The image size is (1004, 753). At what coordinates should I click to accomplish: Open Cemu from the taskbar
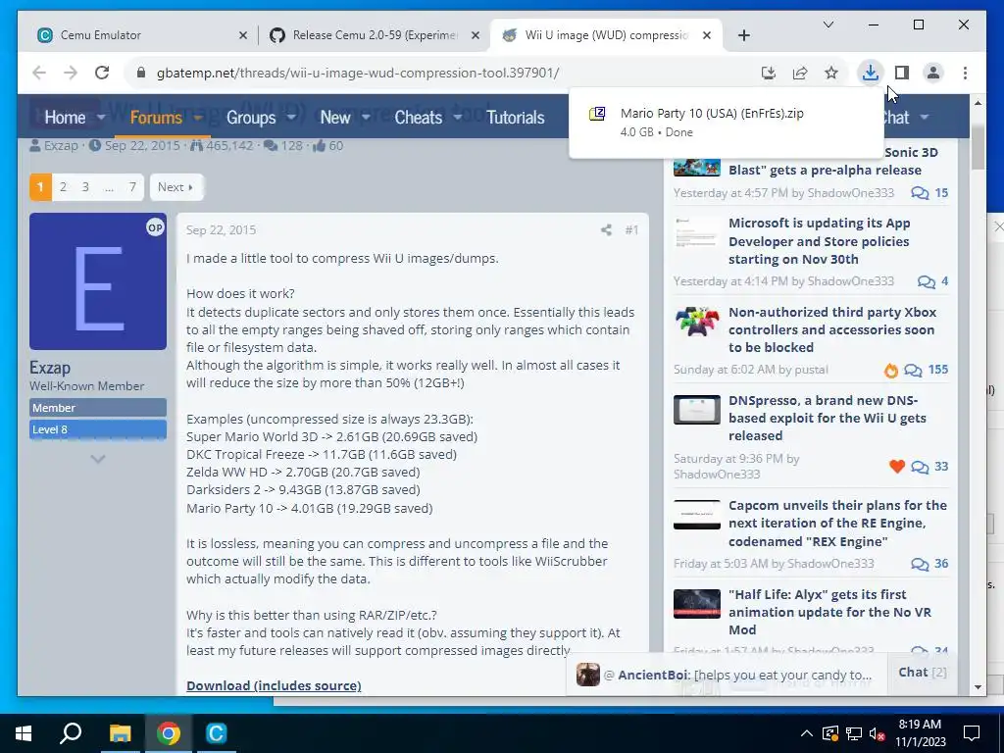pyautogui.click(x=216, y=733)
